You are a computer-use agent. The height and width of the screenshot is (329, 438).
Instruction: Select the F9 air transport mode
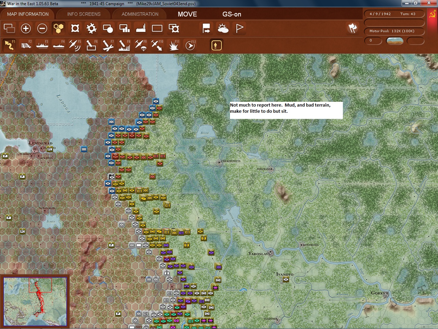(x=141, y=45)
